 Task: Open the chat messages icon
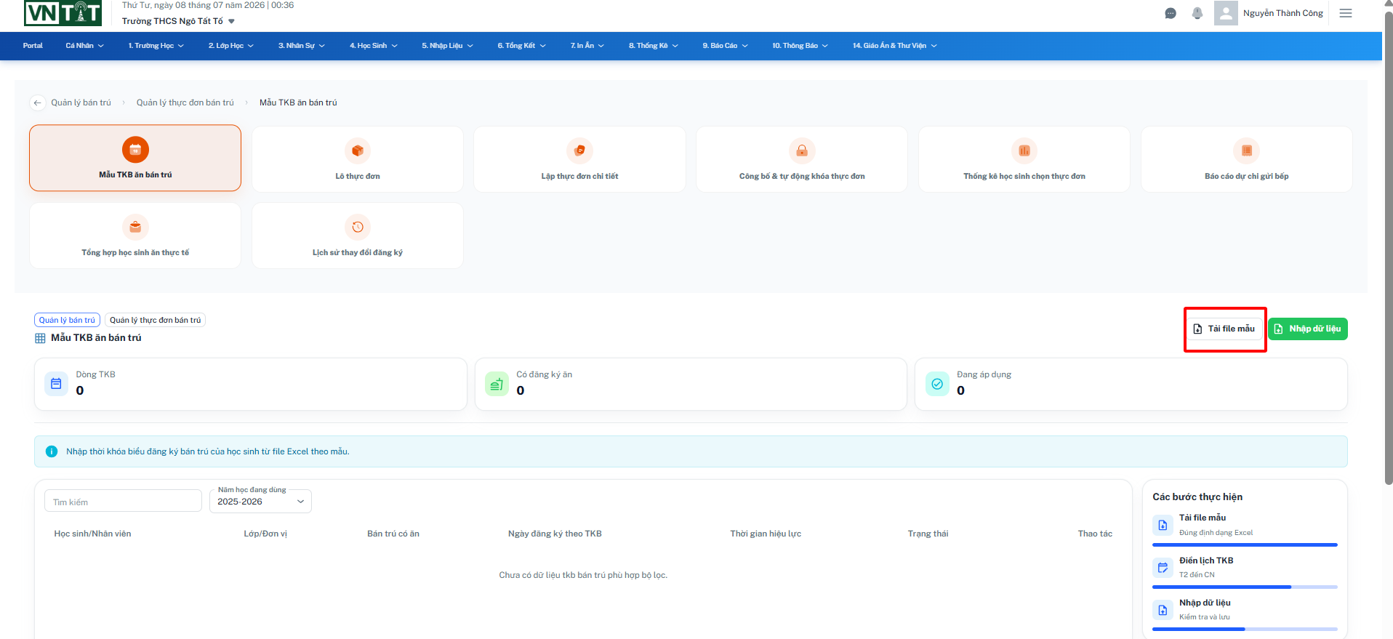[x=1171, y=13]
